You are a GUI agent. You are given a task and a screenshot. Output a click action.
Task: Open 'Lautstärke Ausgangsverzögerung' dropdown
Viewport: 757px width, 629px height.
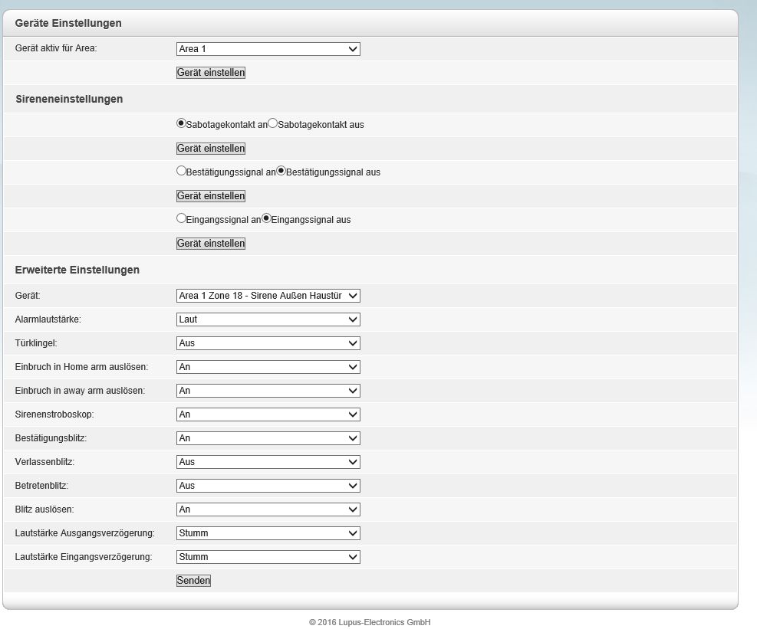tap(268, 533)
